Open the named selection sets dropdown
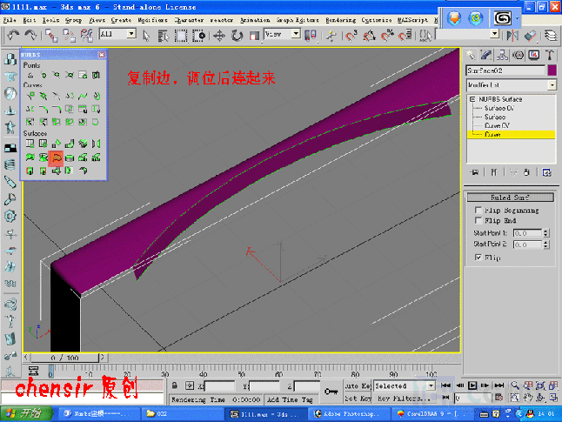The height and width of the screenshot is (422, 562). pos(495,34)
